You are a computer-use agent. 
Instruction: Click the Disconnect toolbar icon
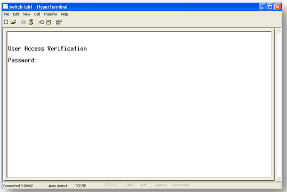[x=31, y=22]
